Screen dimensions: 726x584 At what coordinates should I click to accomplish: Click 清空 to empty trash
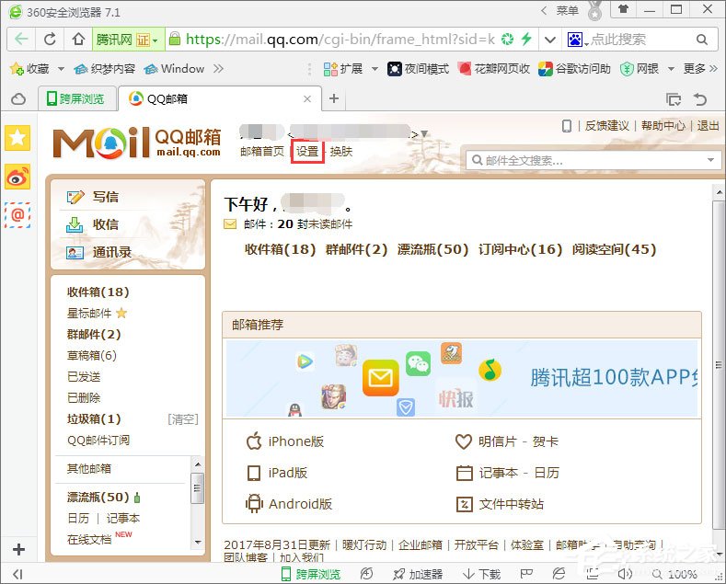(183, 419)
